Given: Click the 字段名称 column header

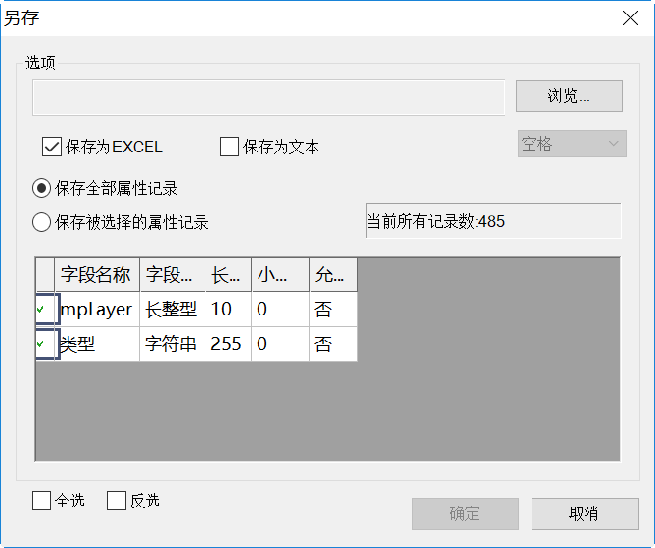Looking at the screenshot, I should 96,275.
